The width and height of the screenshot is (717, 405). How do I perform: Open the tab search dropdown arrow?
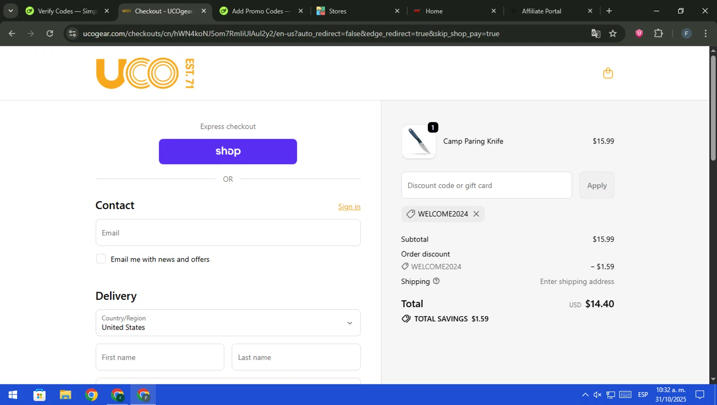(11, 11)
